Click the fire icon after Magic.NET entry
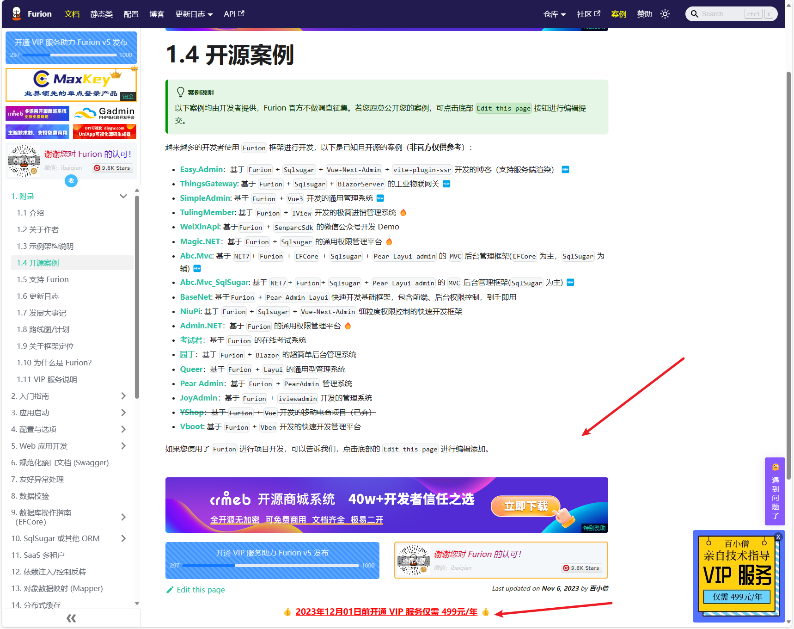The width and height of the screenshot is (794, 629). (389, 241)
